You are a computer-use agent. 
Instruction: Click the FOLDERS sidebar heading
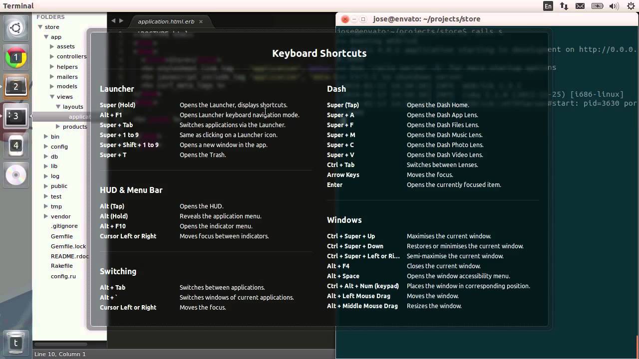pyautogui.click(x=50, y=17)
